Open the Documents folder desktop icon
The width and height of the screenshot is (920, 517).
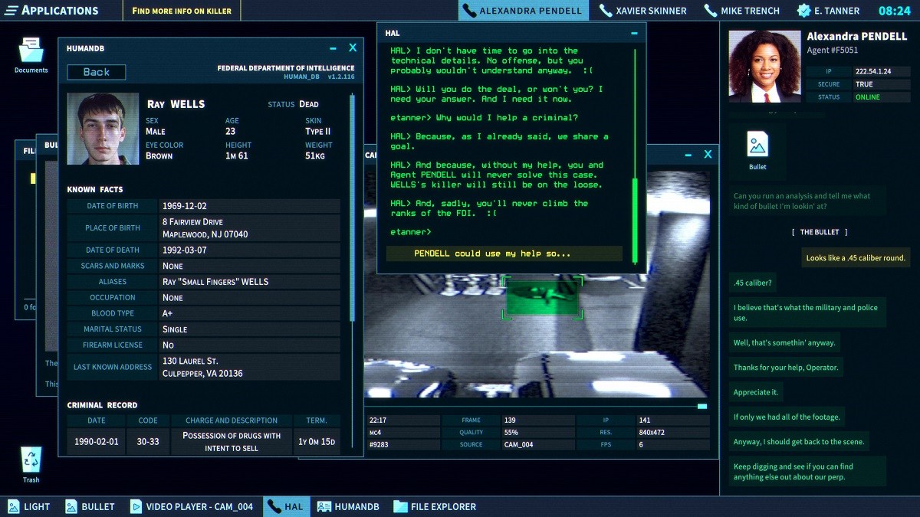coord(31,54)
